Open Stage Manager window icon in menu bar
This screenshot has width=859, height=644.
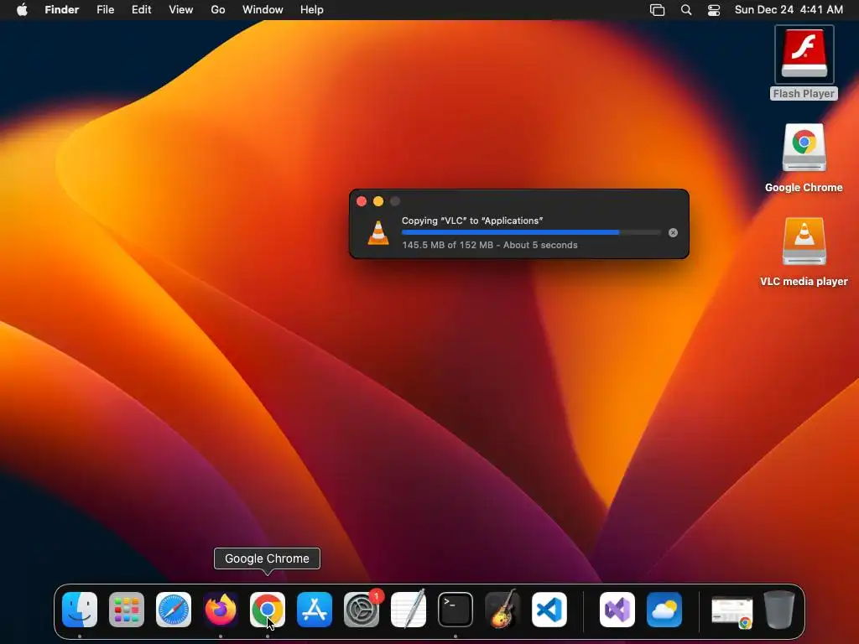click(x=658, y=10)
